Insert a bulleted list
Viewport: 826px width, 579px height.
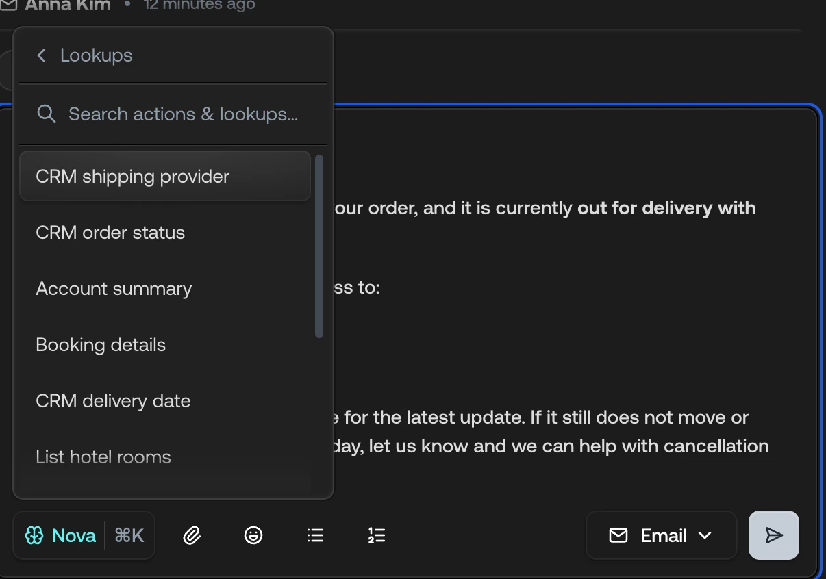[x=315, y=535]
